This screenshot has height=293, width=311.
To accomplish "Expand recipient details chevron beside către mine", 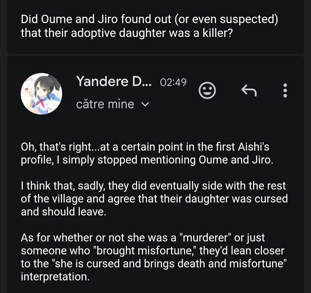I will (x=145, y=104).
